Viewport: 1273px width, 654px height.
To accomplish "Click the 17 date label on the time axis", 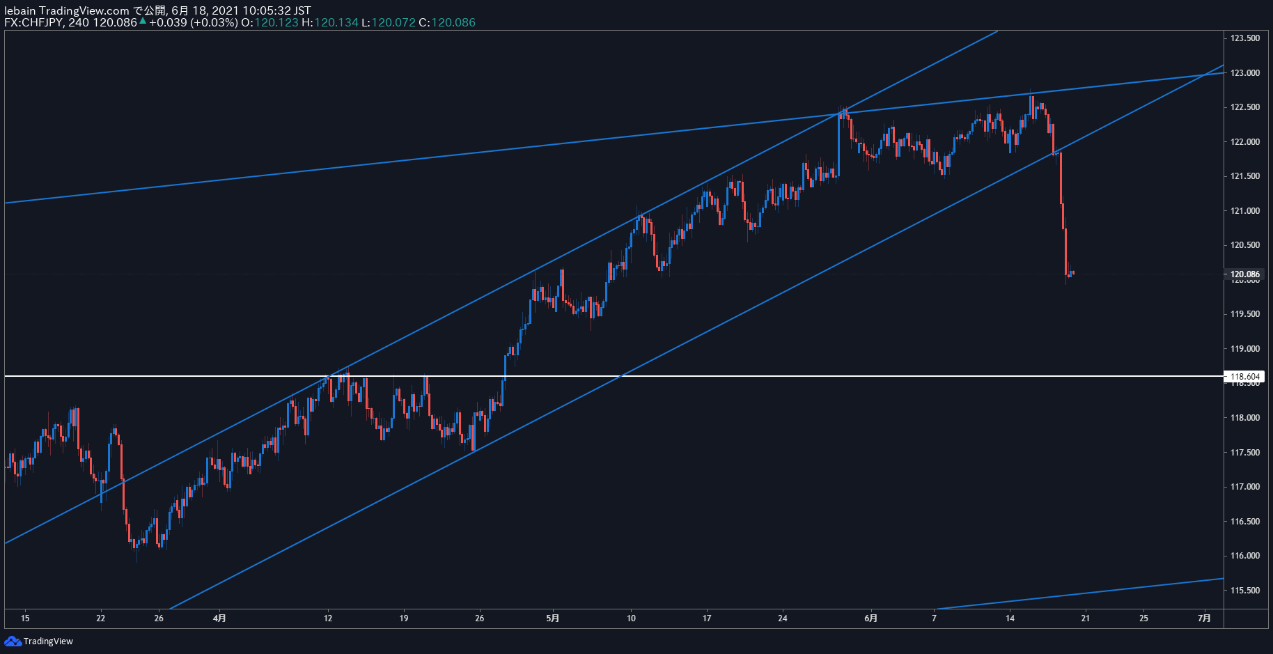I will click(x=707, y=618).
